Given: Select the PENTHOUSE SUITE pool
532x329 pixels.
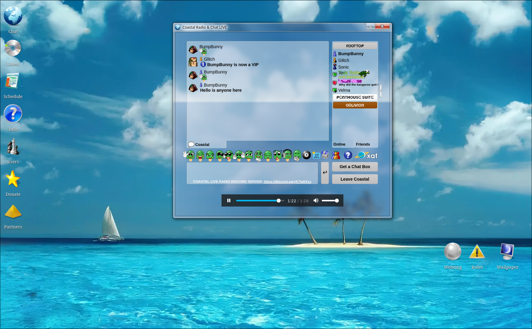Looking at the screenshot, I should tap(355, 97).
